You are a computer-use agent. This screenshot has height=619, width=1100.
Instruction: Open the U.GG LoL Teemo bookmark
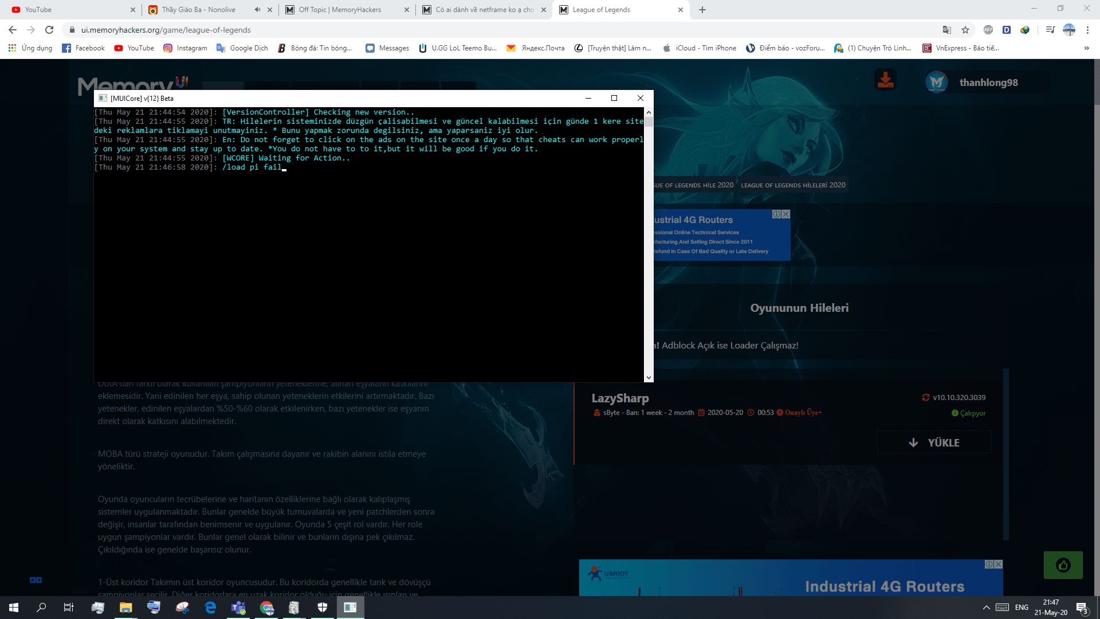458,48
